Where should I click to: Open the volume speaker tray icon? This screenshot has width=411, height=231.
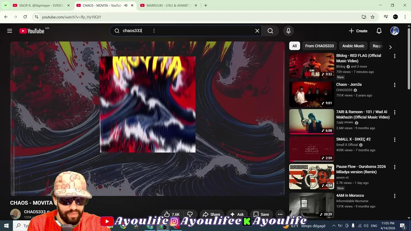(x=366, y=226)
